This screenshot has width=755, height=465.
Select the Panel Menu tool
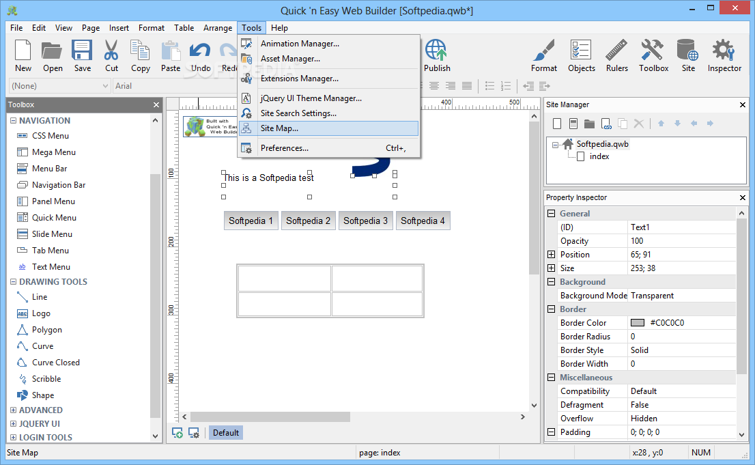[x=53, y=201]
